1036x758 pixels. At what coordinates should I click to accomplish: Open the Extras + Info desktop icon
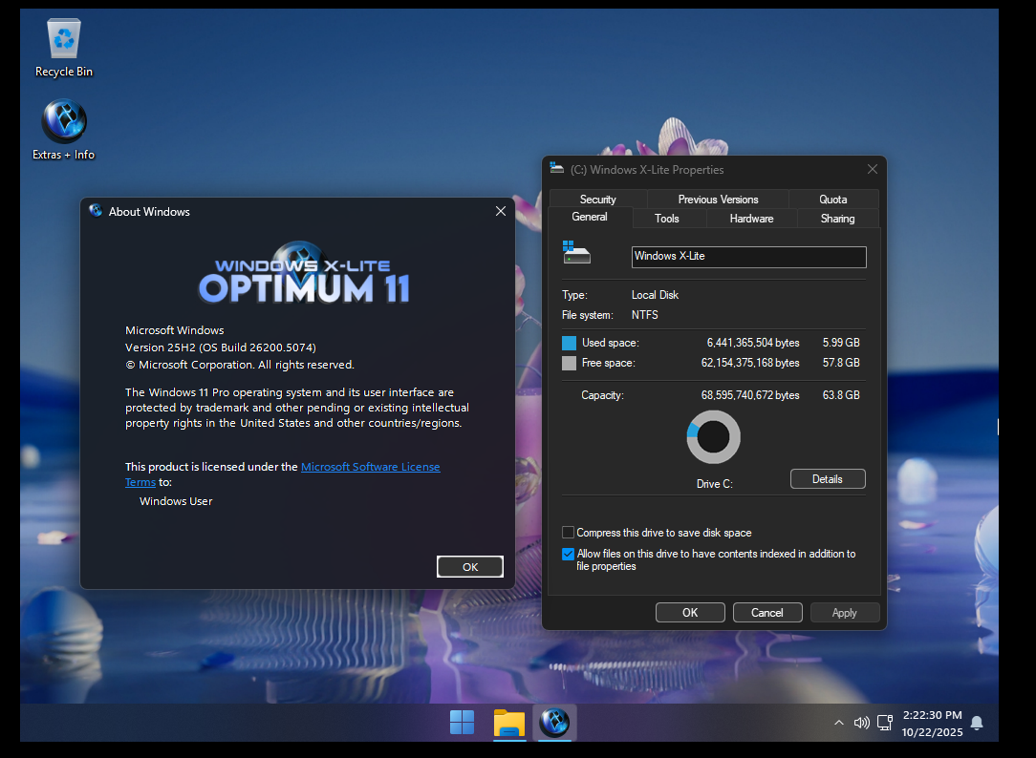64,130
